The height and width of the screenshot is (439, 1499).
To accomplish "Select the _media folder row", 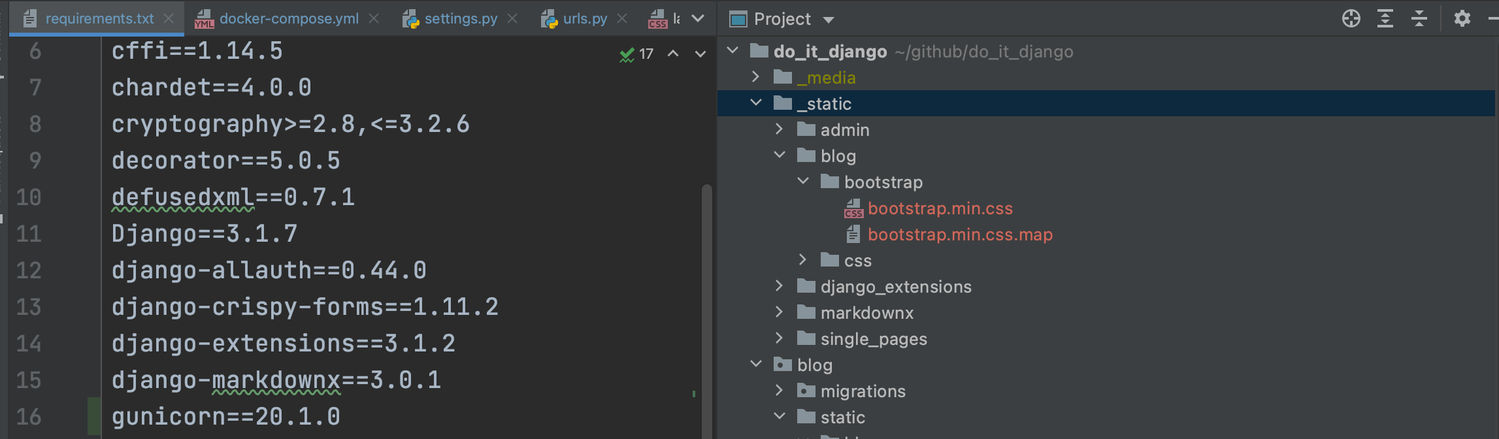I will coord(1108,77).
